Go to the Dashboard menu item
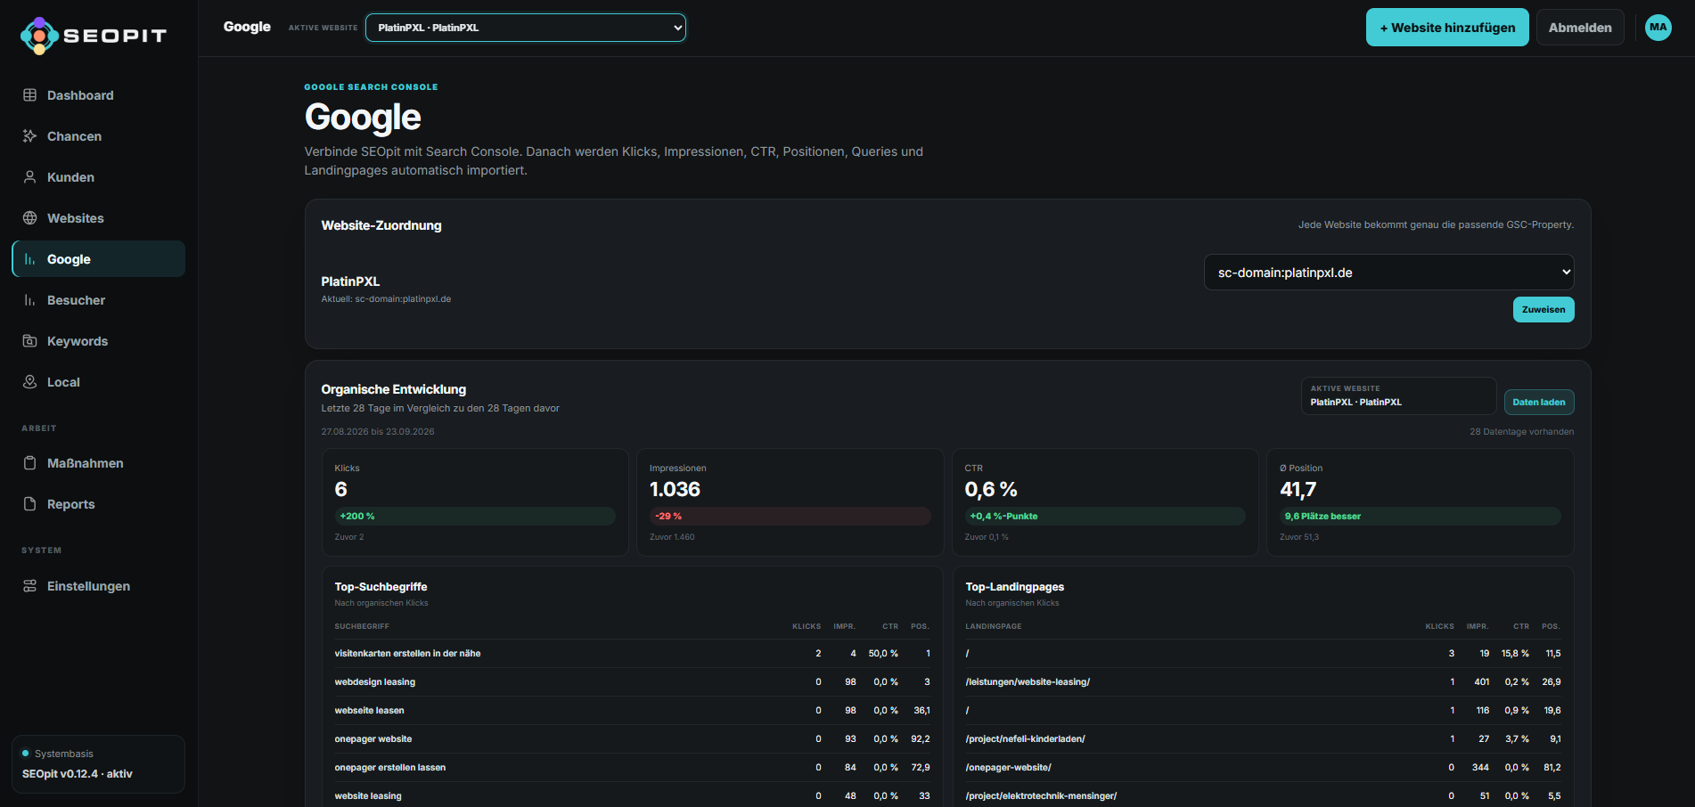This screenshot has height=807, width=1695. tap(98, 95)
